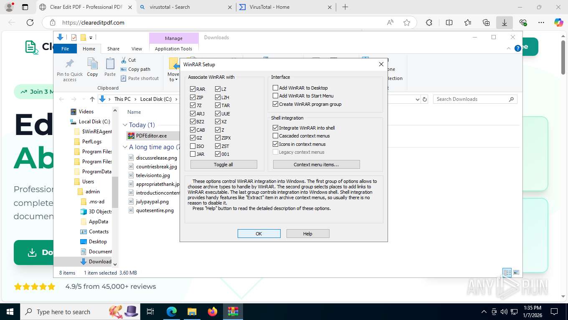Check Add WinRAR to Start Menu

(275, 96)
